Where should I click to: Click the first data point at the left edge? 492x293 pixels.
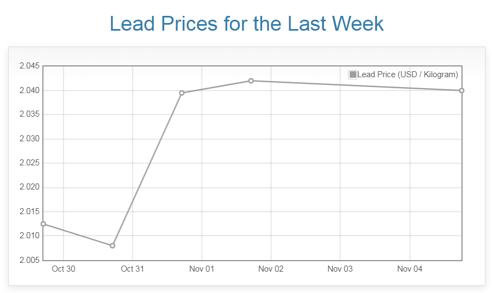pos(43,223)
